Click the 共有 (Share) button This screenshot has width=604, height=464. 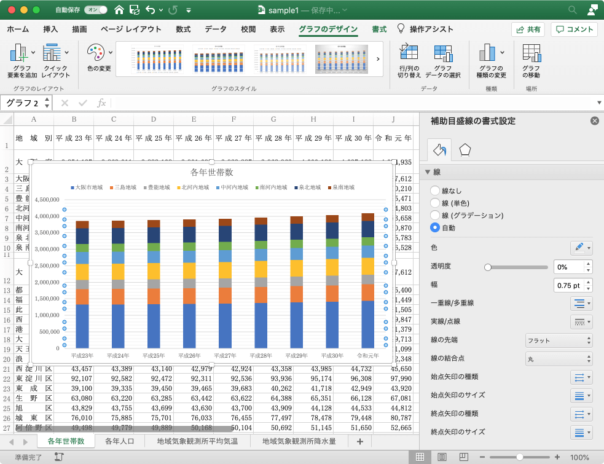[x=528, y=29]
